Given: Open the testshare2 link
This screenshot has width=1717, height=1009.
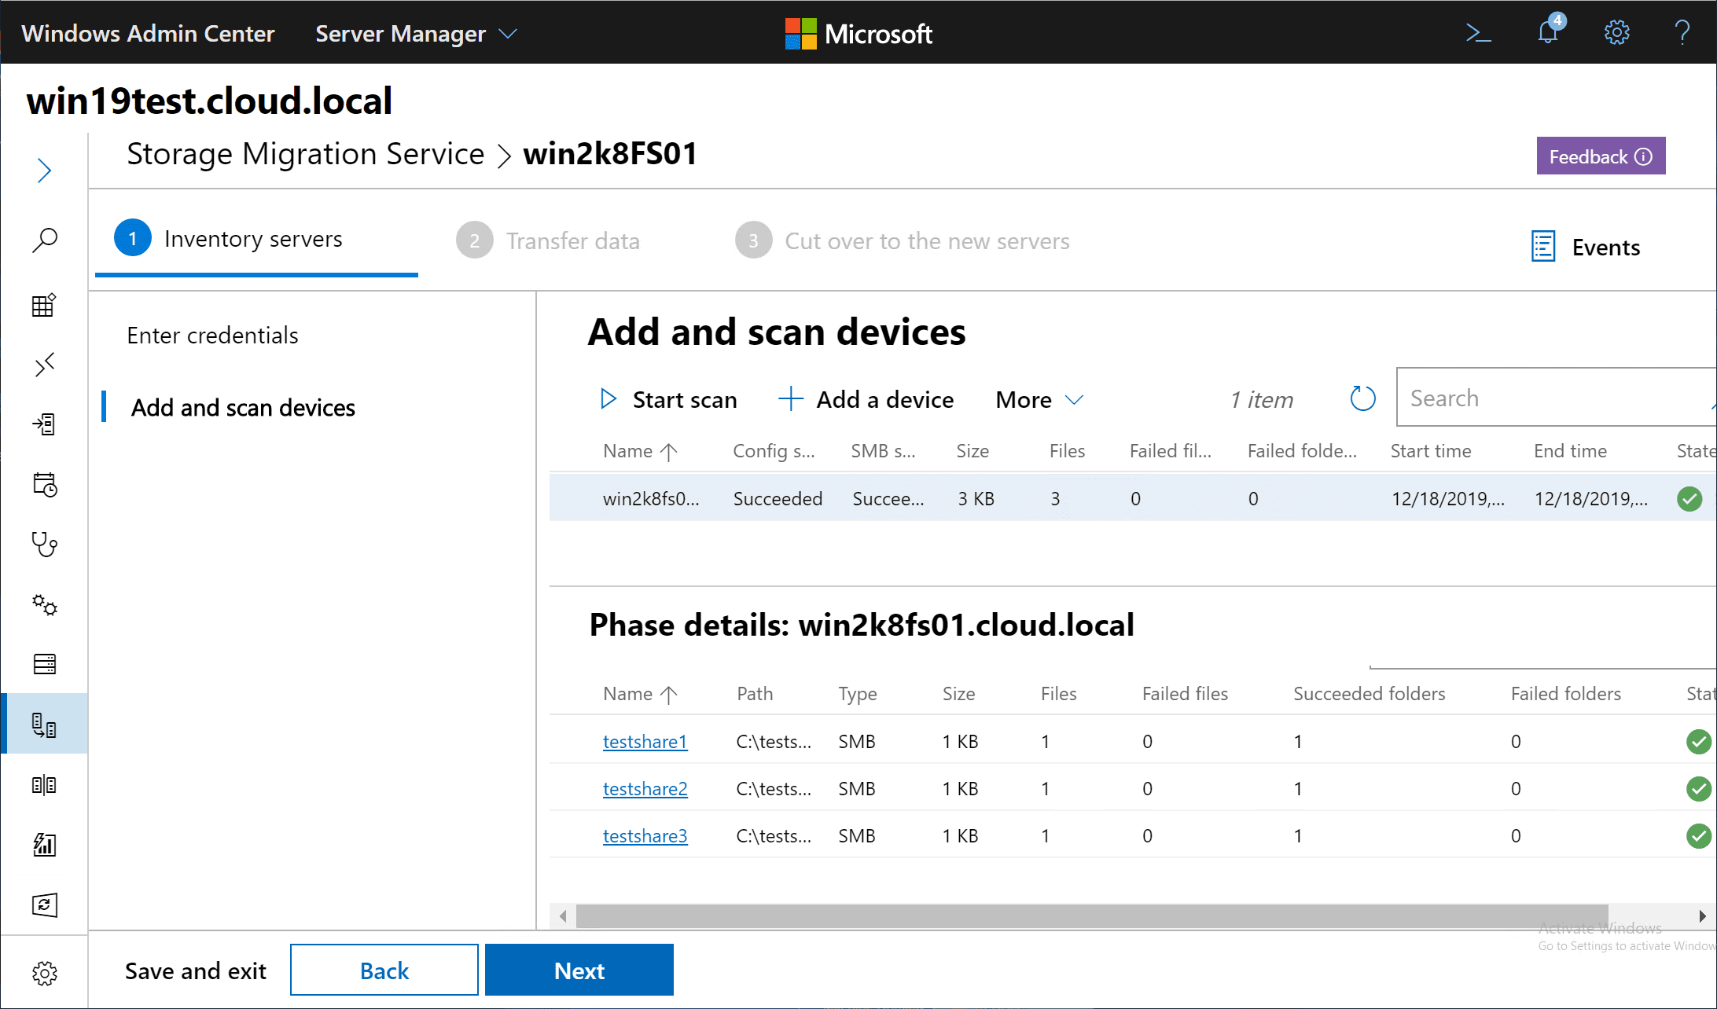Looking at the screenshot, I should pyautogui.click(x=645, y=789).
